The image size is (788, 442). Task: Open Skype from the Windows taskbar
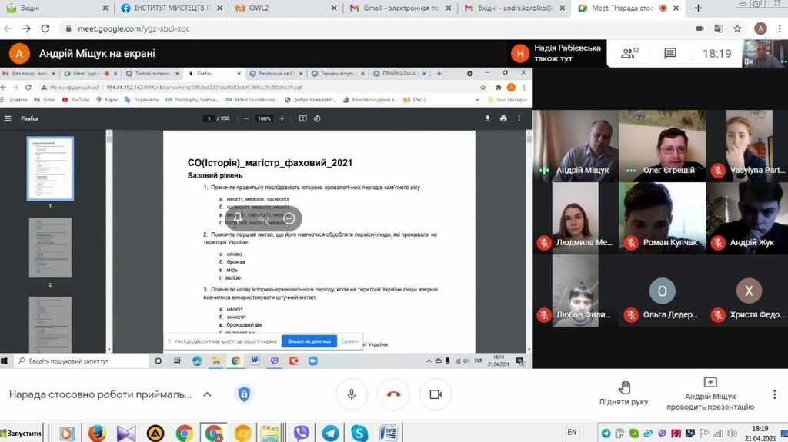tap(359, 433)
